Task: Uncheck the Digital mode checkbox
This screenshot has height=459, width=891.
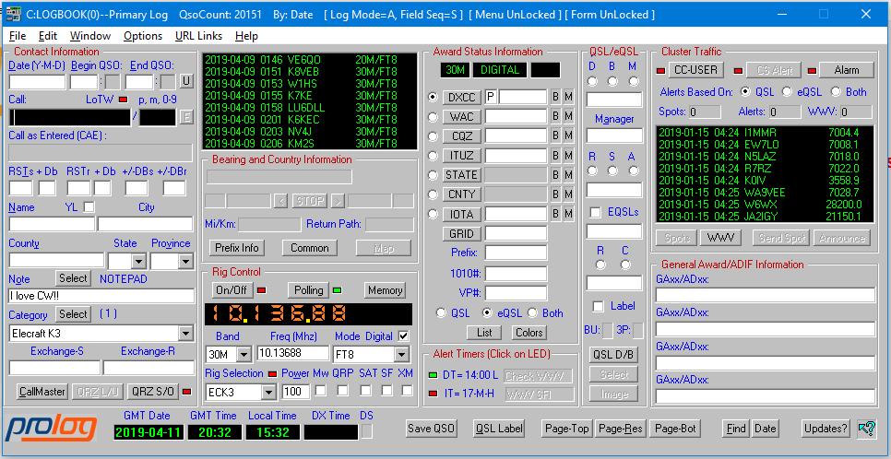Action: (x=403, y=336)
